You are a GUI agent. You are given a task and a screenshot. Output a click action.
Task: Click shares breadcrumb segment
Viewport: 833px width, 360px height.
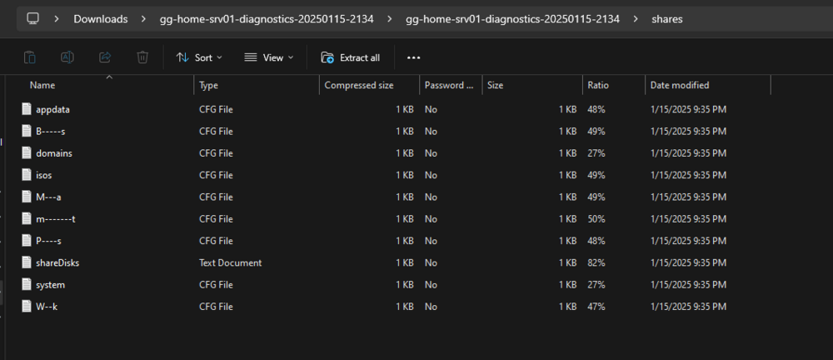pyautogui.click(x=666, y=19)
